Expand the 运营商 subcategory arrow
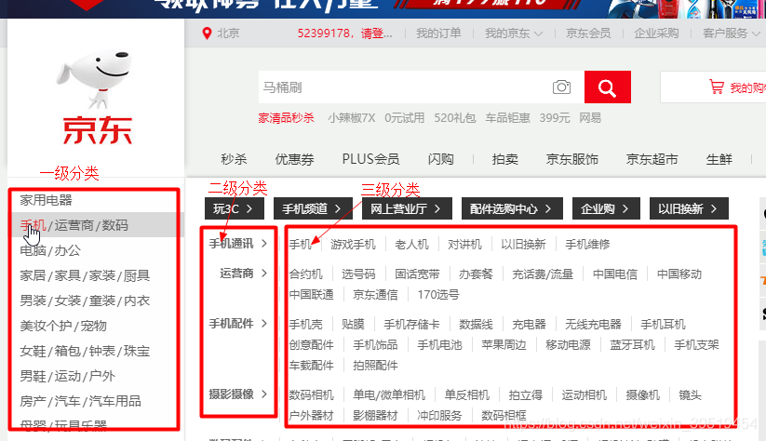Screen dimensions: 766x441 264,273
